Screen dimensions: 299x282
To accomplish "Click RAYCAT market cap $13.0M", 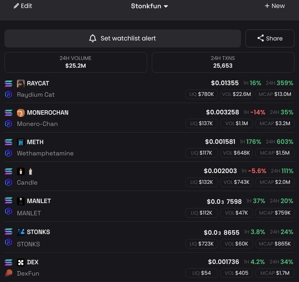I will 275,94.
